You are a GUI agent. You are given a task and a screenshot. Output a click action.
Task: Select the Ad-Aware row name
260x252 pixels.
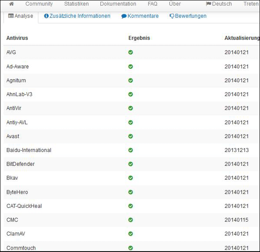point(18,67)
